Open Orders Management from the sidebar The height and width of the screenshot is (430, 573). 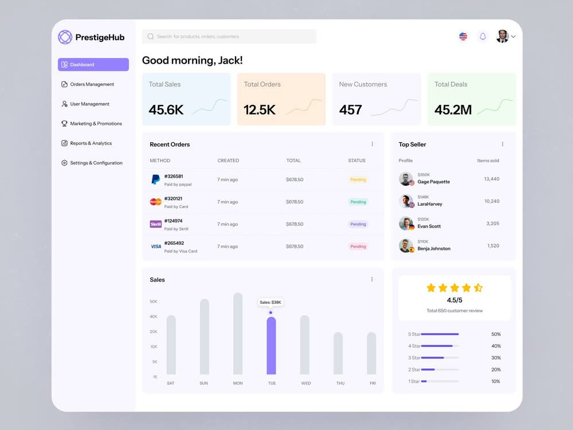pyautogui.click(x=92, y=84)
